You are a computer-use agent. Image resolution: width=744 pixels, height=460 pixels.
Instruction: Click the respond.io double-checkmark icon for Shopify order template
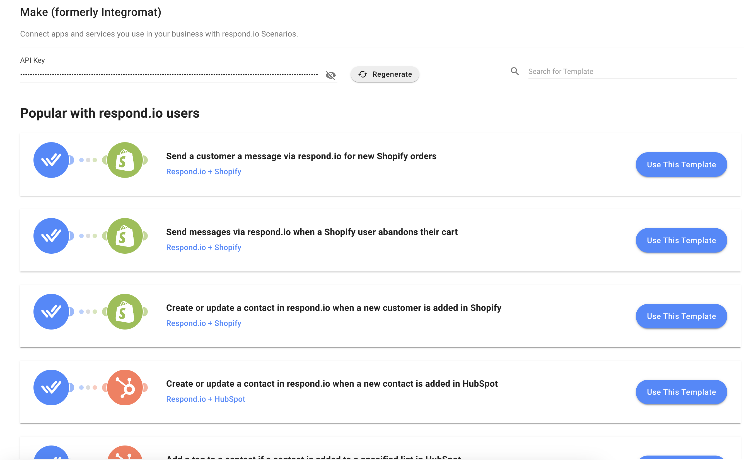click(x=52, y=159)
